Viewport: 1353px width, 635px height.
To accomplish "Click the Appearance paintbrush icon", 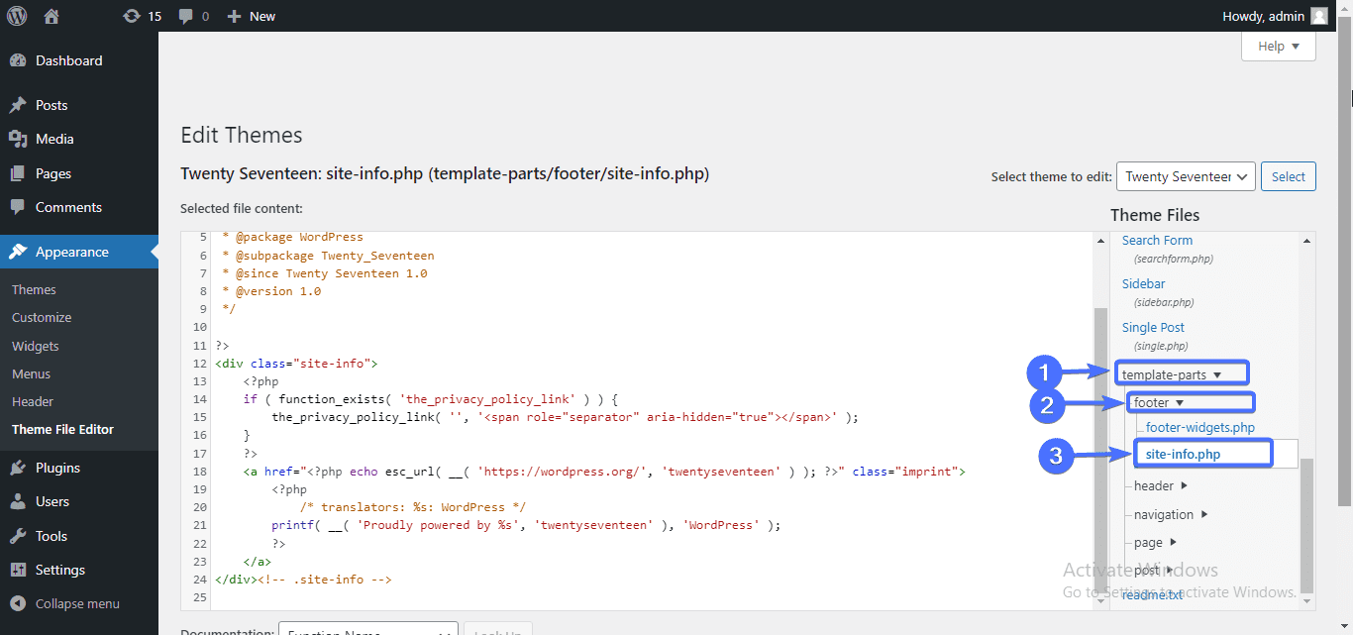I will click(x=18, y=252).
